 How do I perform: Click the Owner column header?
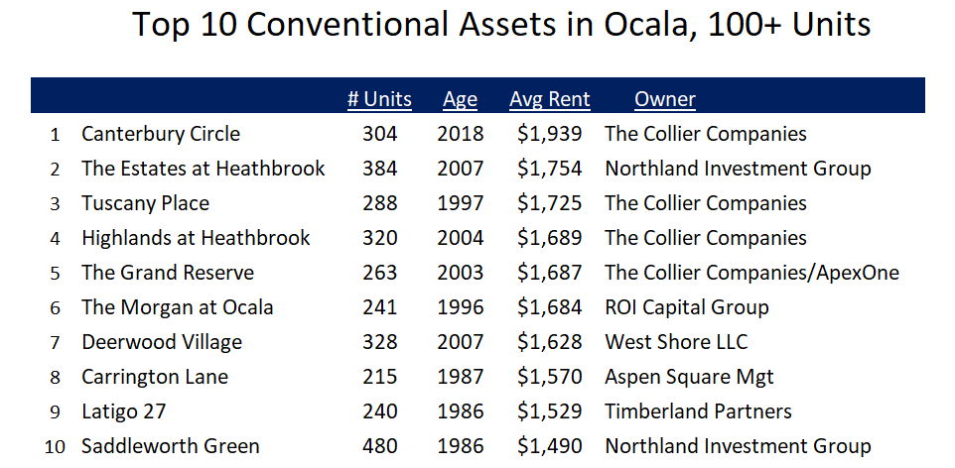pos(665,99)
